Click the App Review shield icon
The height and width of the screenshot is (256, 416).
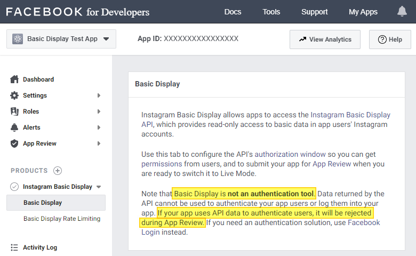coord(14,143)
